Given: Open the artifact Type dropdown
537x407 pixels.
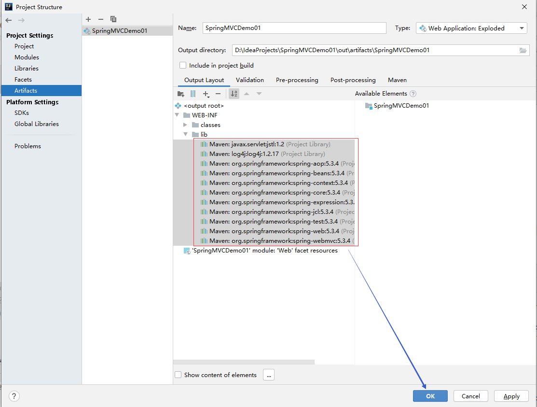Looking at the screenshot, I should [471, 28].
